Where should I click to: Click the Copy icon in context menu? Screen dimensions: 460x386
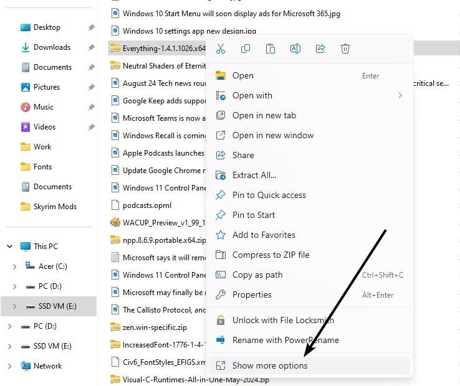(245, 49)
